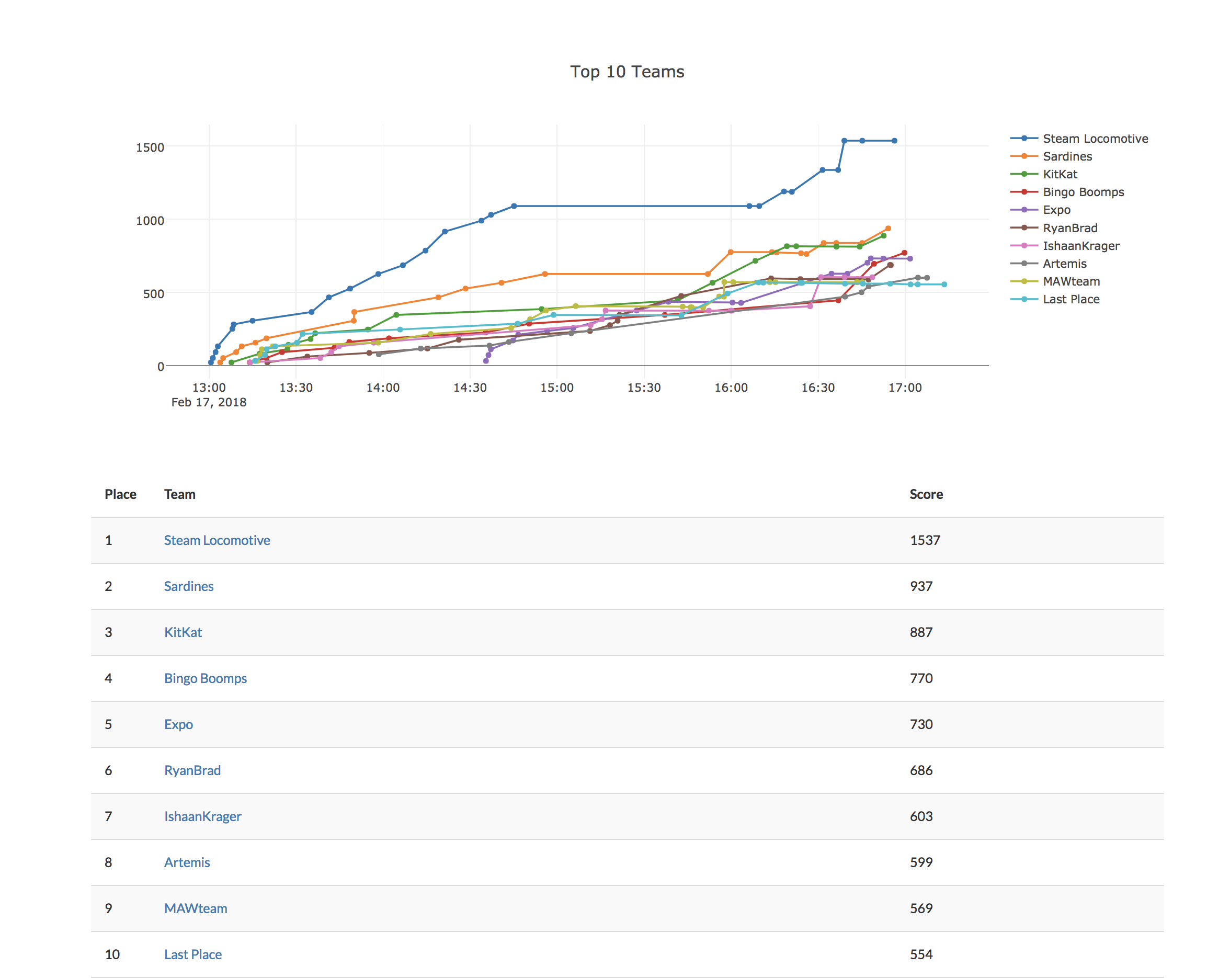
Task: Click the highest Steam Locomotive data point
Action: 844,140
